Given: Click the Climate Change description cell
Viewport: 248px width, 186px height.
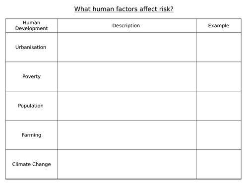Looking at the screenshot, I should click(127, 164).
